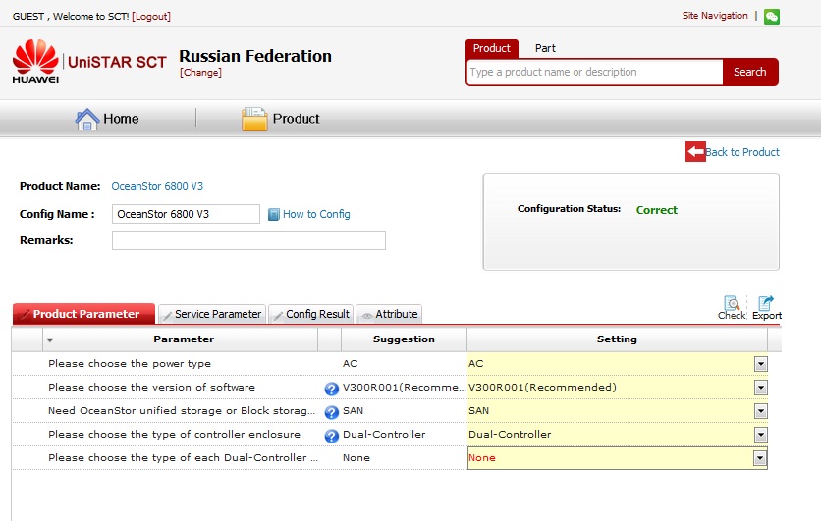The width and height of the screenshot is (821, 521).
Task: Select 'Please choose the version of software' row
Action: pos(151,388)
